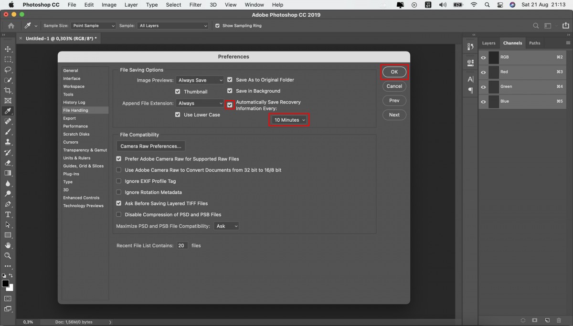Click the Recent File List number field
This screenshot has width=573, height=326.
tap(182, 245)
